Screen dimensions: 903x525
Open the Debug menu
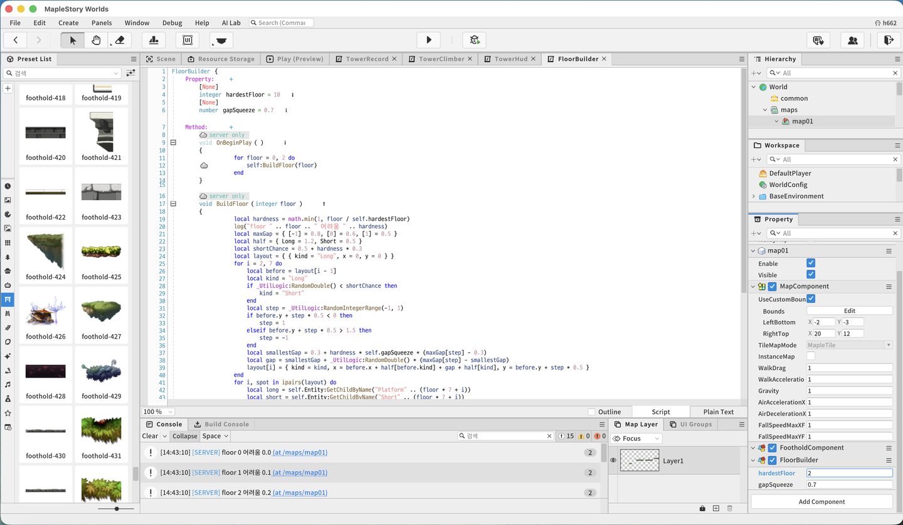[172, 23]
